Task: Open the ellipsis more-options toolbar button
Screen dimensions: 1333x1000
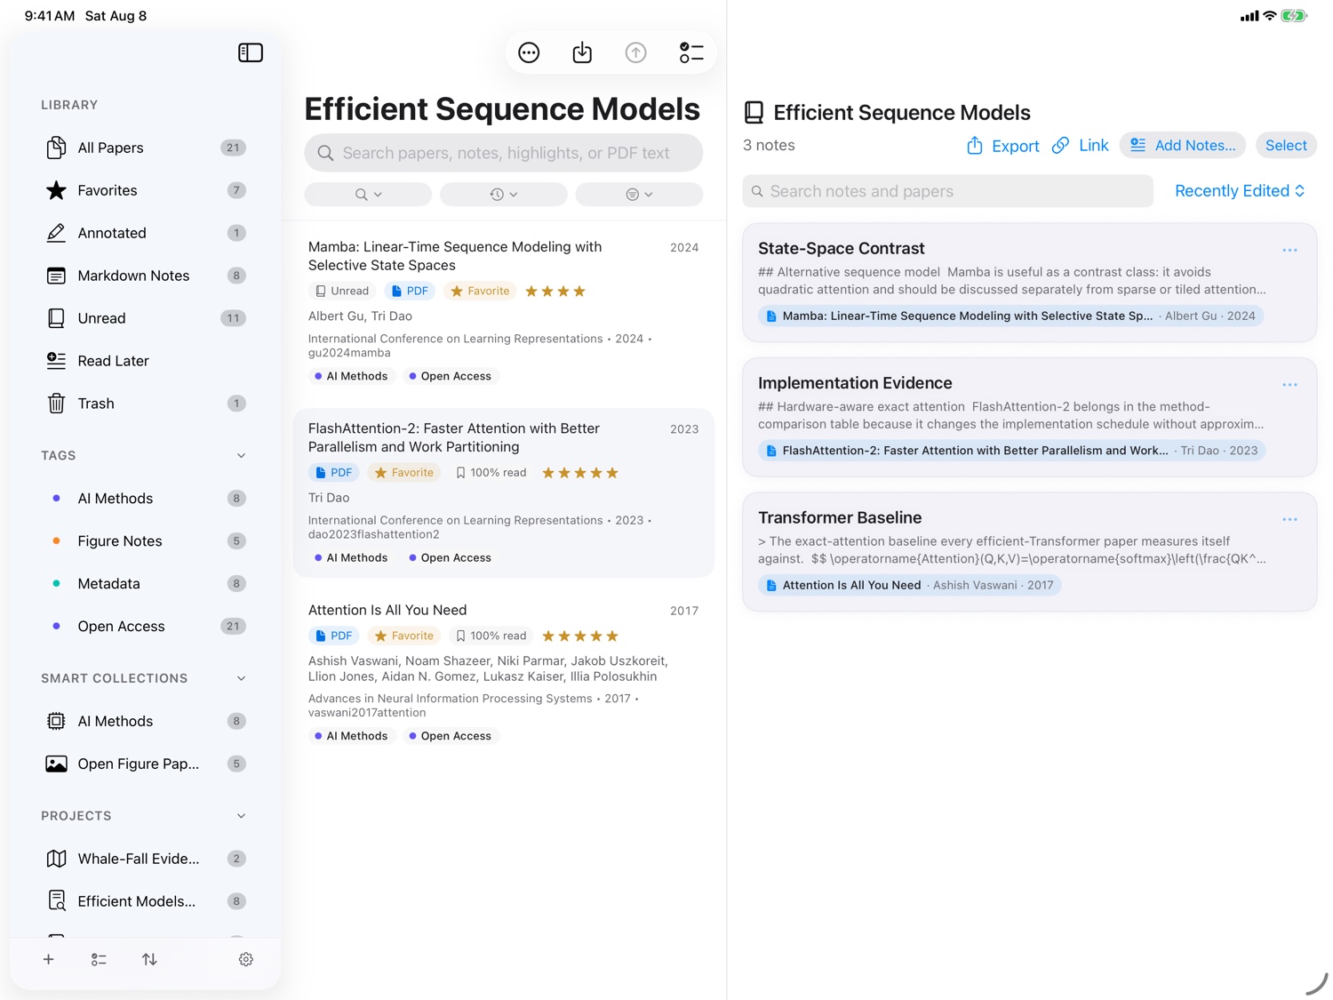Action: pyautogui.click(x=529, y=53)
